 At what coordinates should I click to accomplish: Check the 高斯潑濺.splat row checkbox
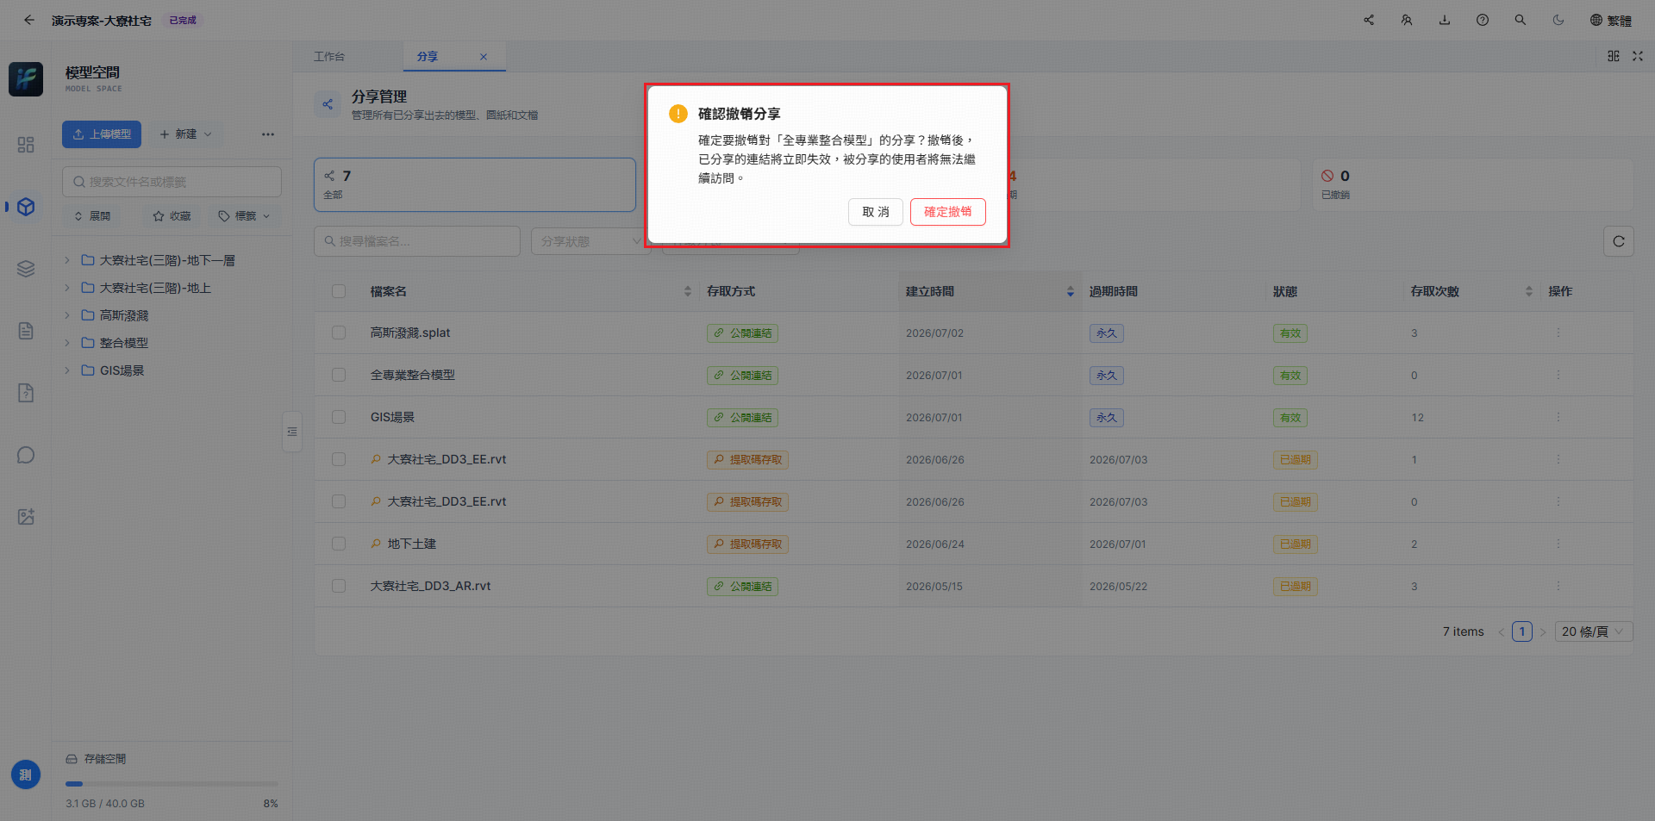[339, 333]
